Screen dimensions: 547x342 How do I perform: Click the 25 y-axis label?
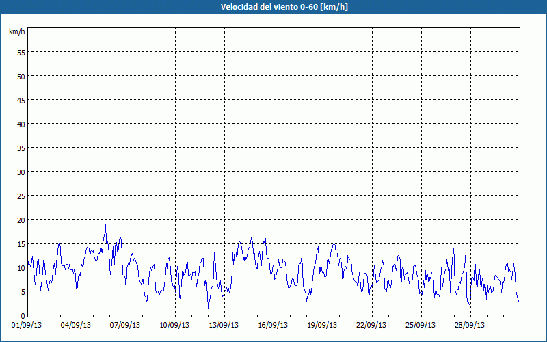pos(21,196)
